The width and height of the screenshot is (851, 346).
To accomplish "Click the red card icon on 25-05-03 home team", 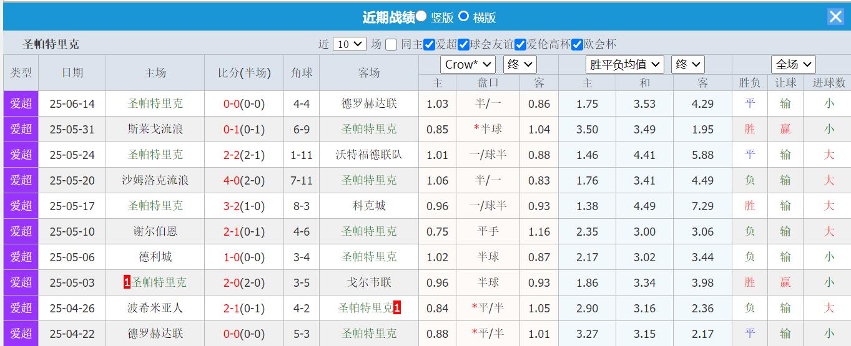I will tap(127, 282).
